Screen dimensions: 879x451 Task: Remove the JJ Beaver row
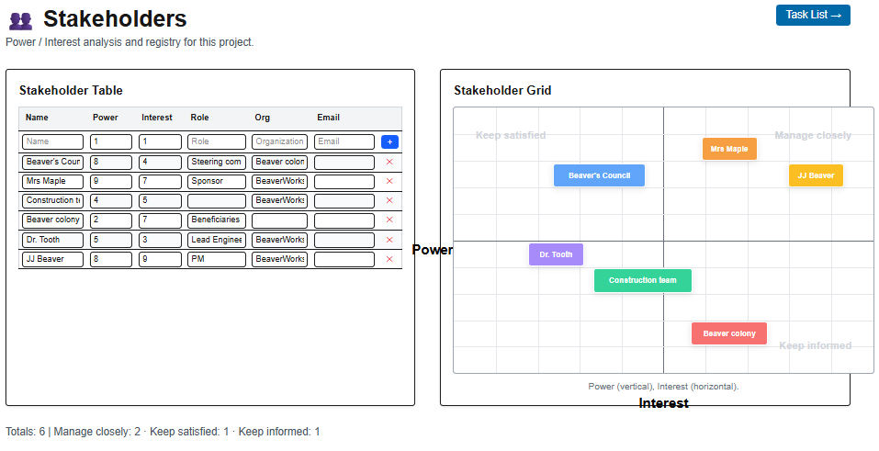tap(389, 259)
